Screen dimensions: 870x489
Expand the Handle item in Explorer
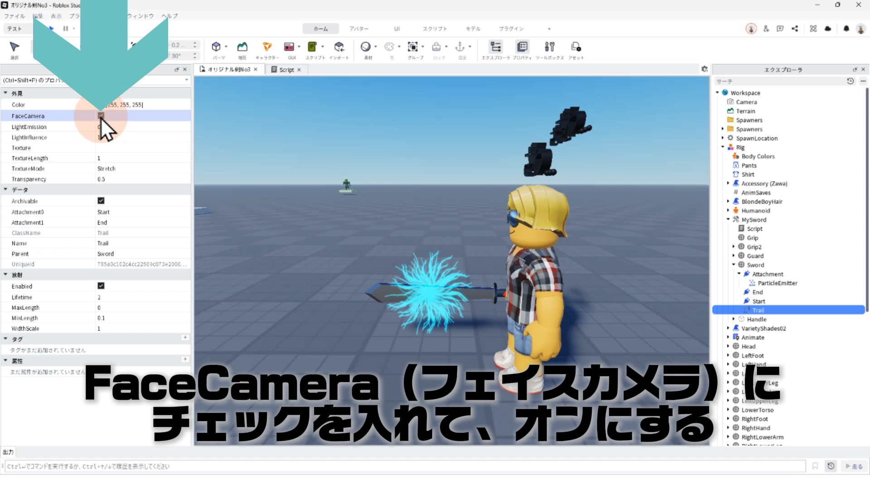pyautogui.click(x=734, y=319)
